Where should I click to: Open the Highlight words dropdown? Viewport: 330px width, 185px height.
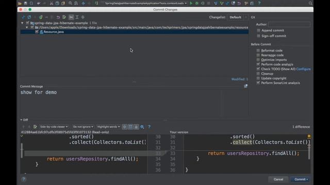(x=108, y=127)
